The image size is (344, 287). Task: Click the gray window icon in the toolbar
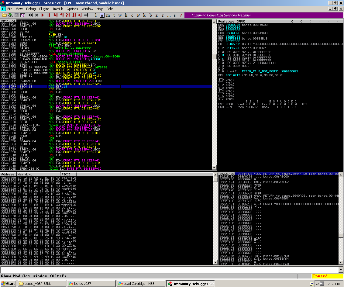[16, 15]
